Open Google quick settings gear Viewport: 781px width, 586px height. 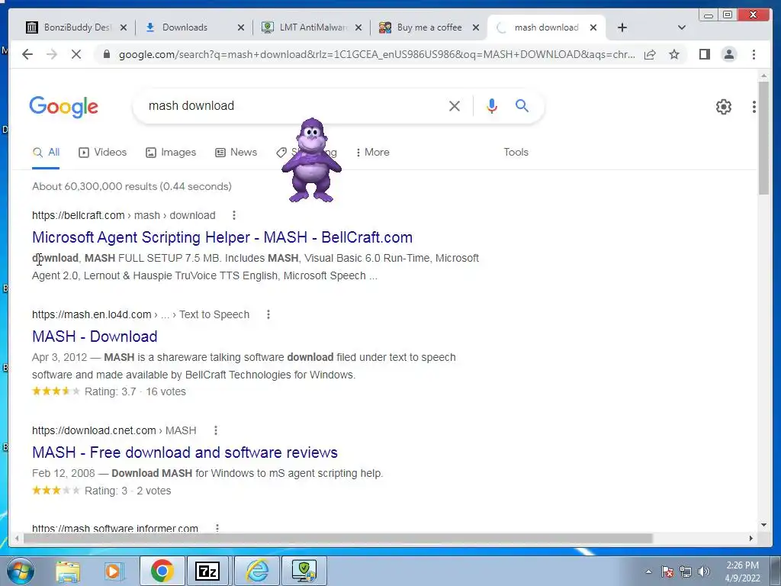723,106
